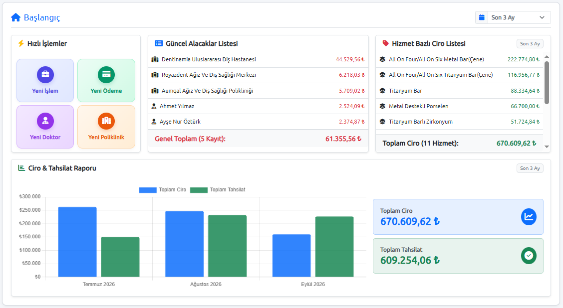Open the Yeni Doktor quick action
This screenshot has height=308, width=563.
pyautogui.click(x=45, y=127)
